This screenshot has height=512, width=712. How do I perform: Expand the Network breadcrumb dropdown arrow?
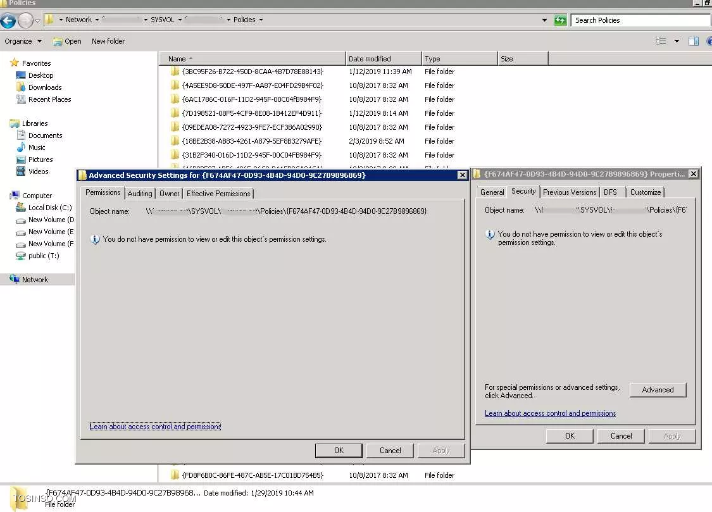tap(97, 20)
